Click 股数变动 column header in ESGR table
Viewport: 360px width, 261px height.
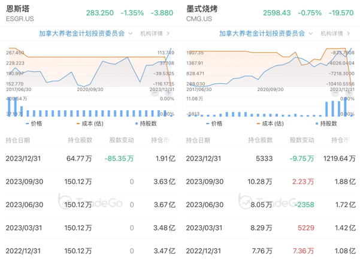pos(122,140)
